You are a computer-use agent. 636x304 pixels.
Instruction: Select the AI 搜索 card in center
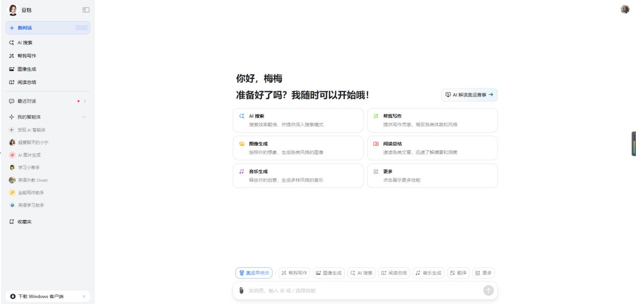[x=298, y=120]
